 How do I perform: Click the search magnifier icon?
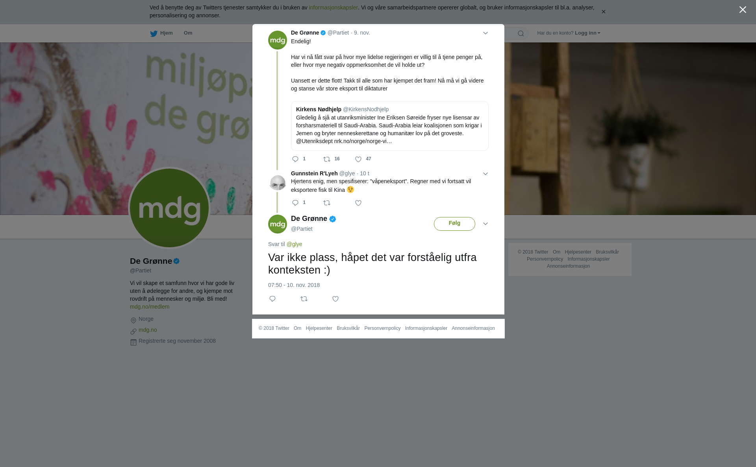521,33
